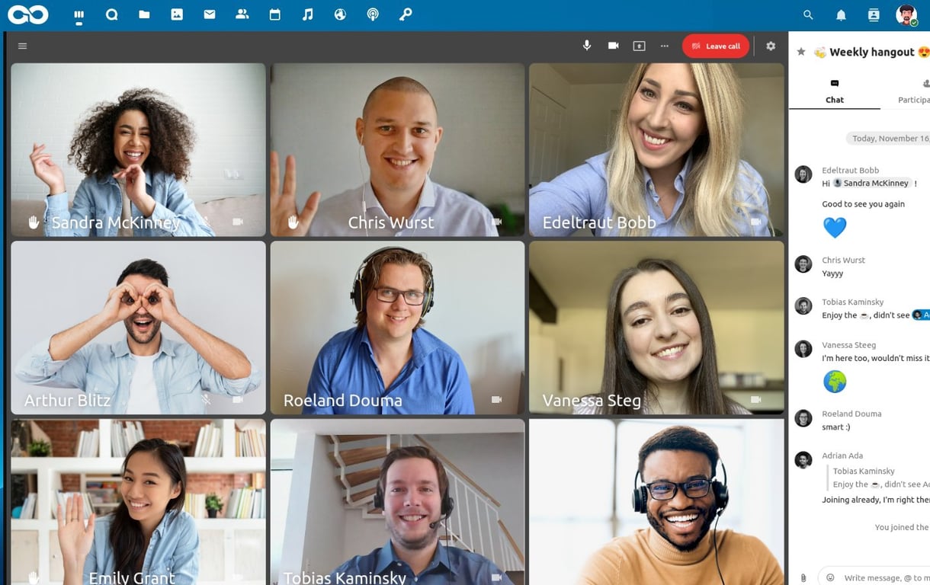This screenshot has width=930, height=585.
Task: Open the user avatar menu in the header
Action: click(906, 14)
